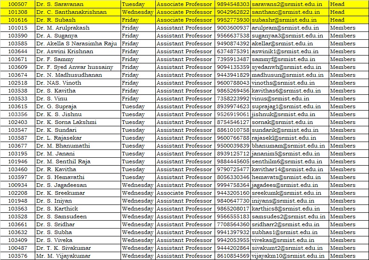Select the Dr. M. Bhanumathi name cell
Screen dimensions: 369x260
[63, 146]
